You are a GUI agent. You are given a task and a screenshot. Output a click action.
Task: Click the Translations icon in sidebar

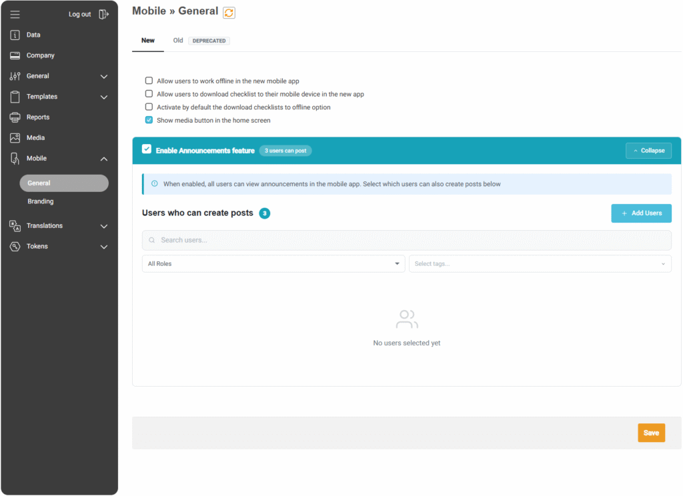click(x=15, y=226)
